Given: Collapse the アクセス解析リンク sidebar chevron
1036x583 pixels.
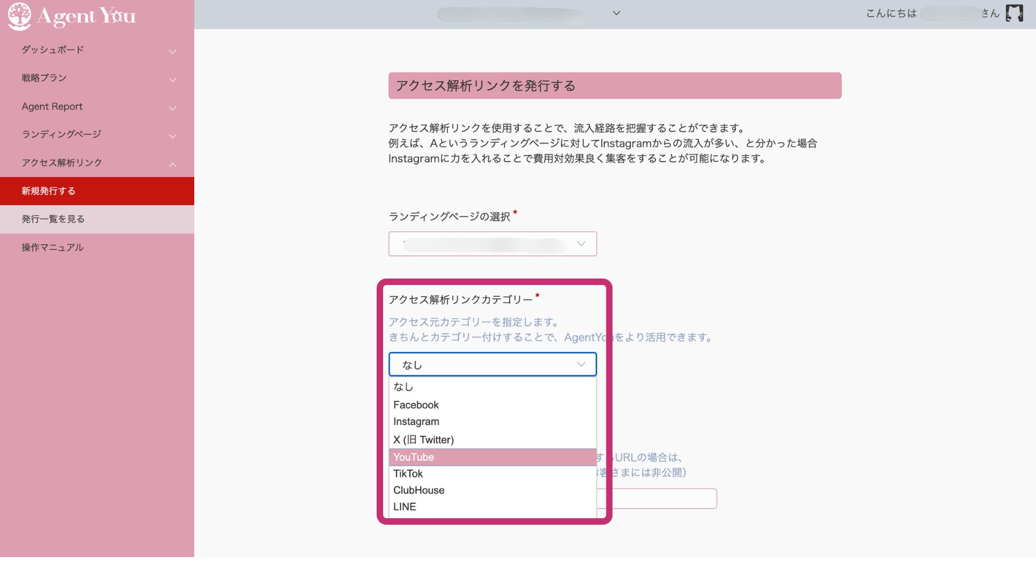Looking at the screenshot, I should (x=173, y=165).
